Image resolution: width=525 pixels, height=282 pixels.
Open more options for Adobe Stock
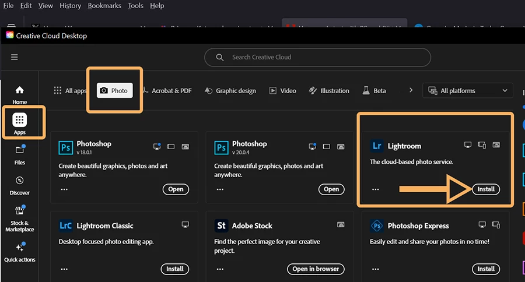[220, 269]
